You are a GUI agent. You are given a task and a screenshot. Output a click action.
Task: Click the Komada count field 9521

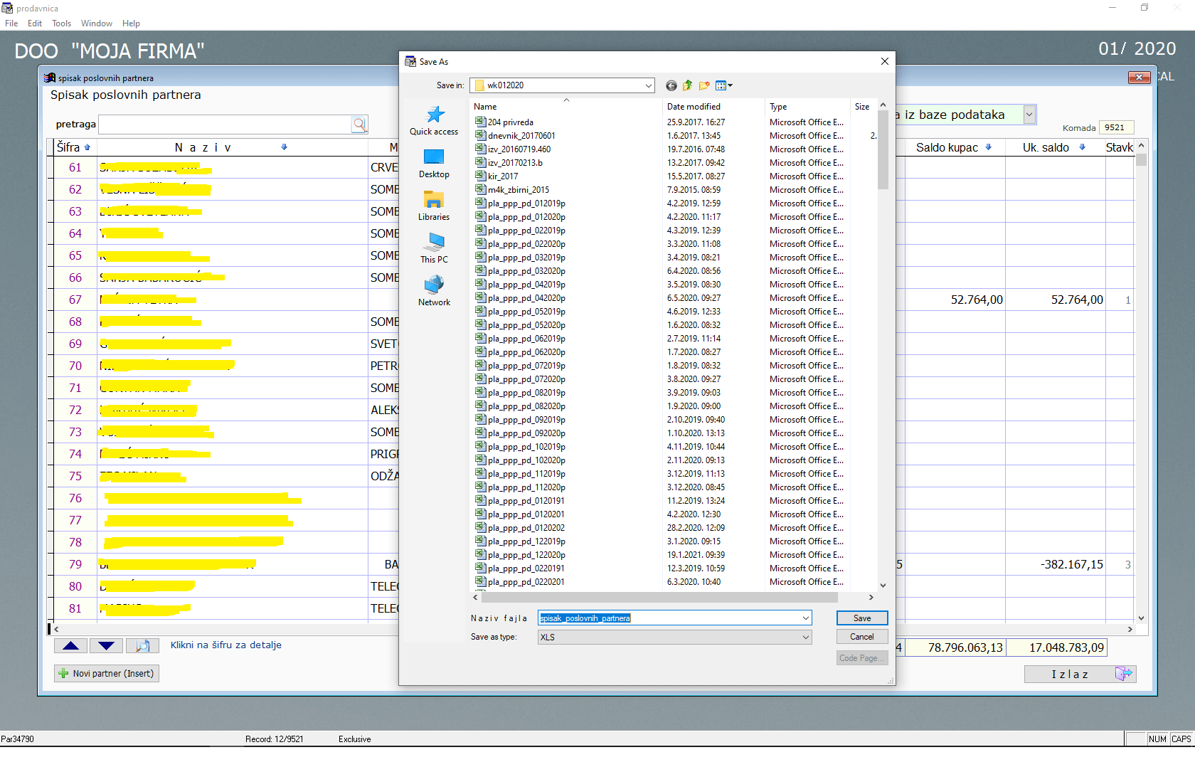[1115, 128]
